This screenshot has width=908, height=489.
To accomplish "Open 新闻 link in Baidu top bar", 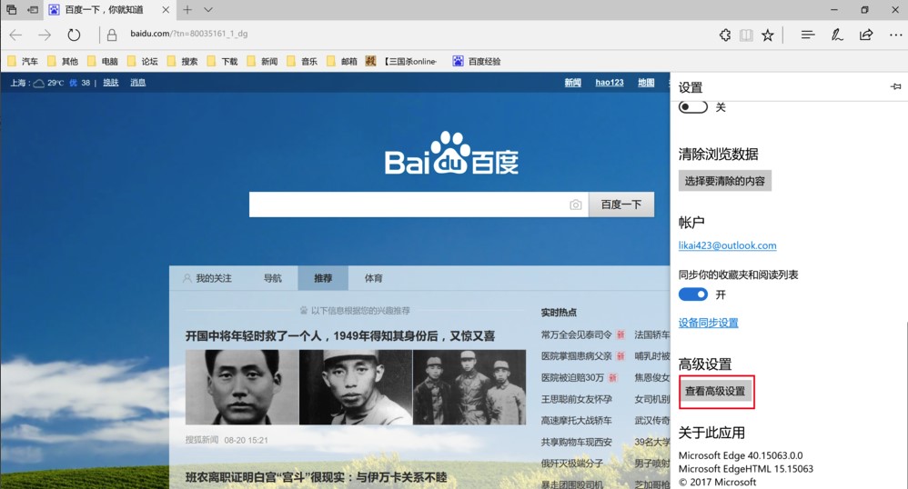I will pyautogui.click(x=572, y=82).
